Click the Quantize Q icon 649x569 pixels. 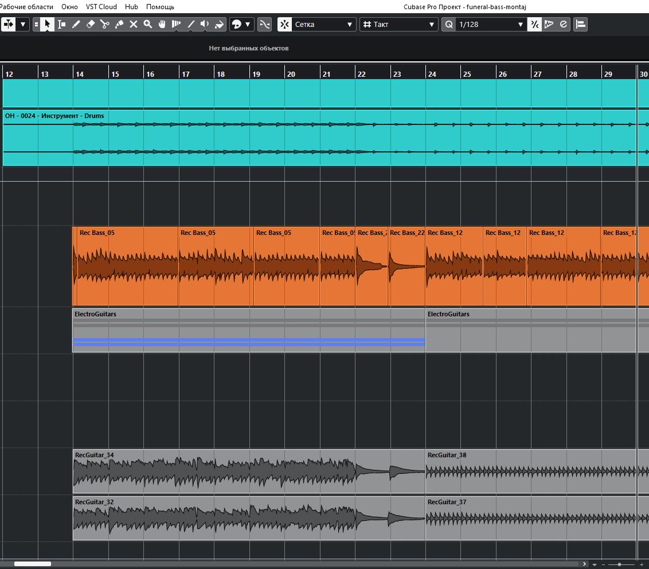(449, 25)
